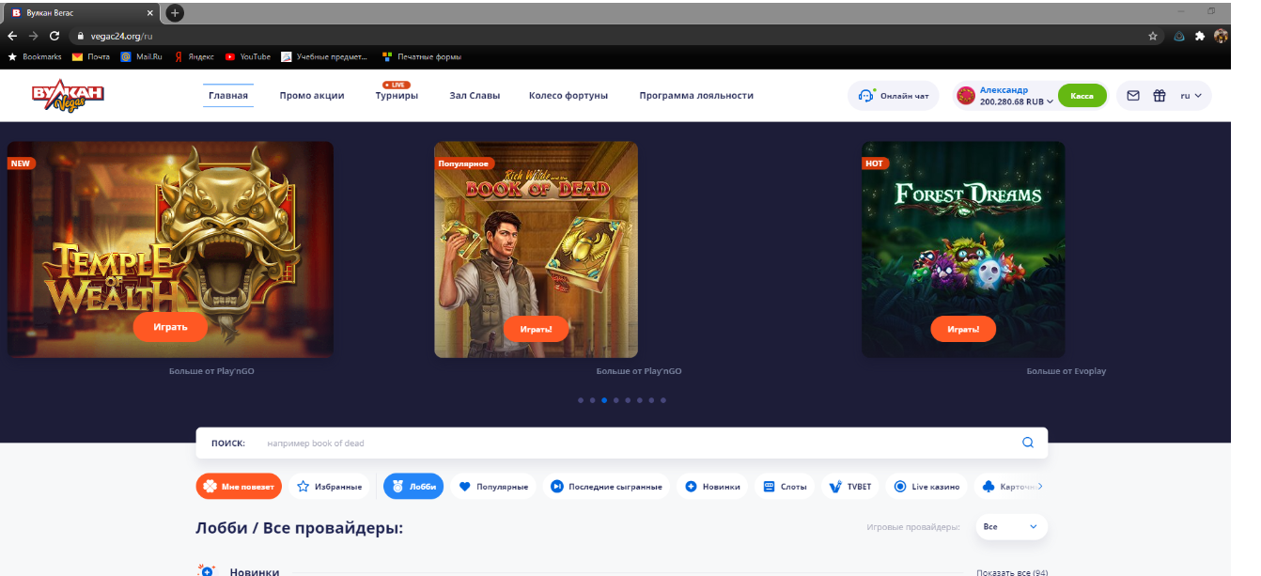Open a new browser tab with plus
The width and height of the screenshot is (1261, 576).
(175, 13)
